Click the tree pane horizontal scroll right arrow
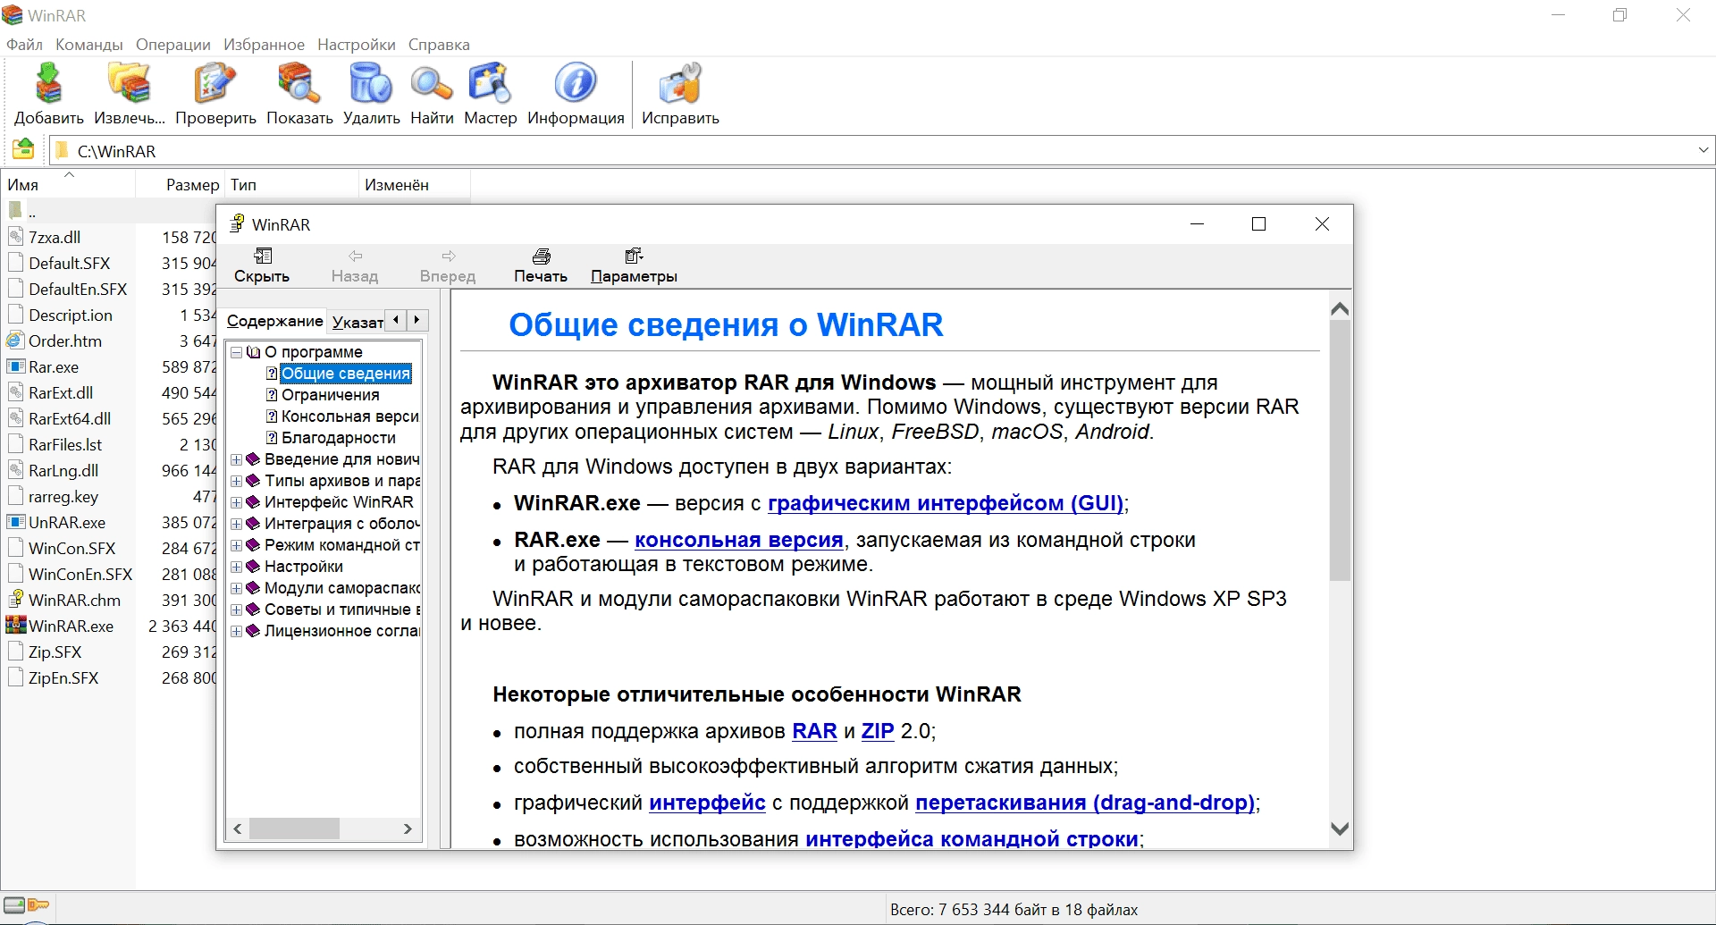Viewport: 1716px width, 925px height. [408, 829]
